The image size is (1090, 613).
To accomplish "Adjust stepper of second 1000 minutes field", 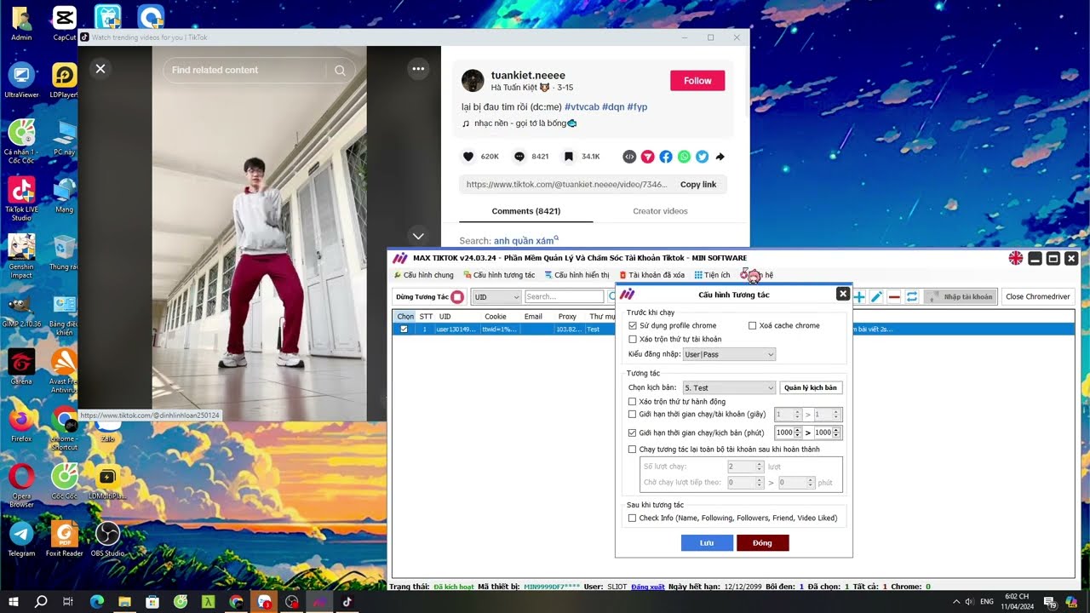I will click(836, 433).
